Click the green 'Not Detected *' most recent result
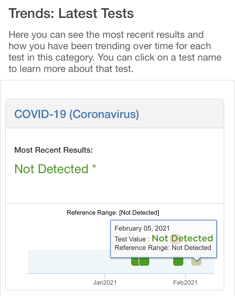235x296 pixels. point(52,169)
